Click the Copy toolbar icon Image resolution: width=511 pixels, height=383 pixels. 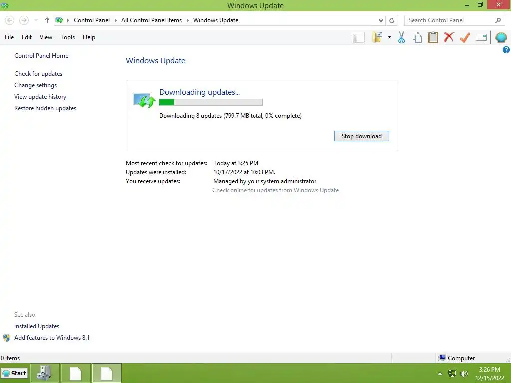[x=417, y=37]
